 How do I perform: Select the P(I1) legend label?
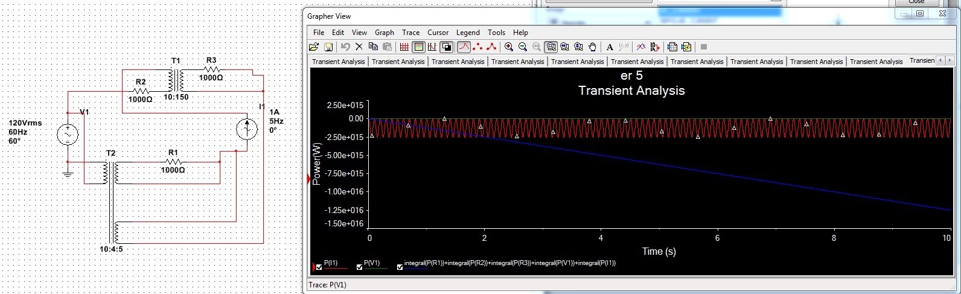pos(331,263)
